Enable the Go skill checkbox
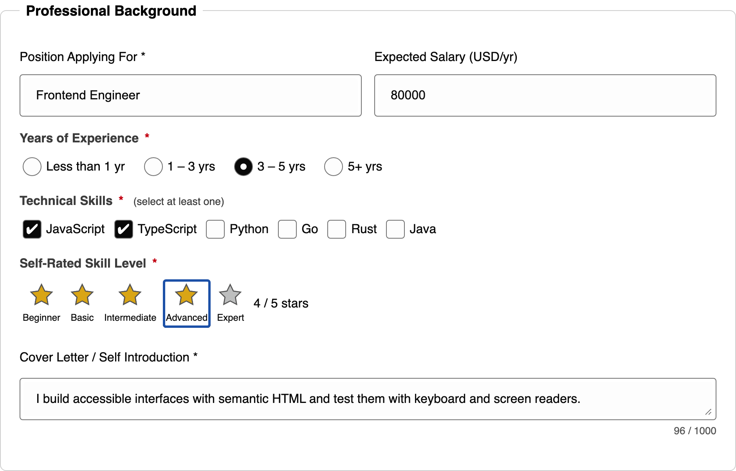Screen dimensions: 736x471 point(287,229)
